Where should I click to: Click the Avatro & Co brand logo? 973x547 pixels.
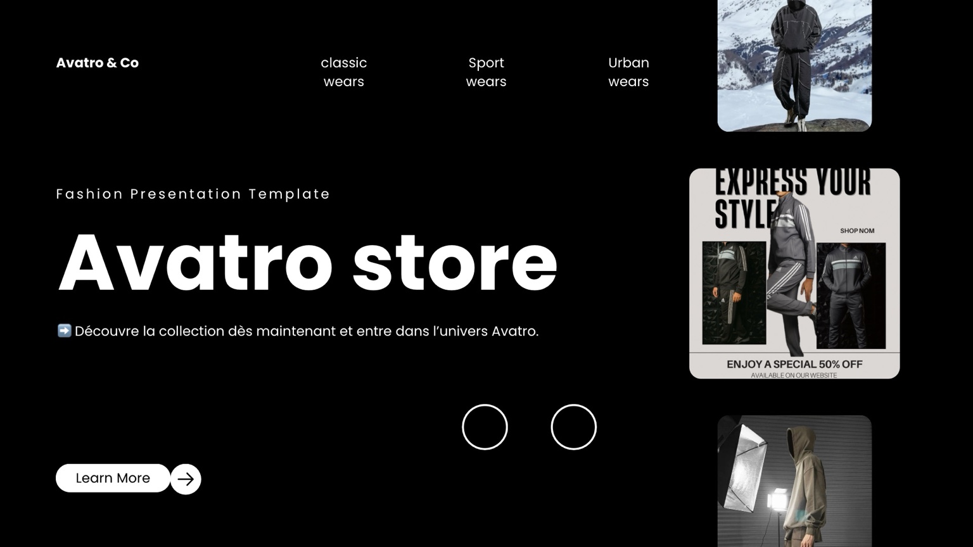97,63
